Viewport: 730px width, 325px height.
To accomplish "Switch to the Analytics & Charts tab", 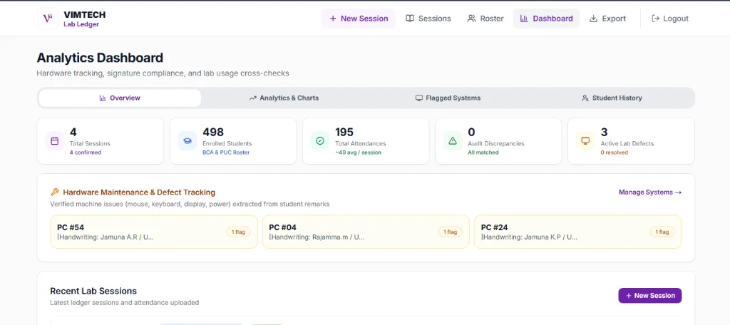I will (284, 98).
